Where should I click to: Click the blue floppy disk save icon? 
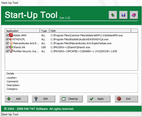(x=123, y=15)
